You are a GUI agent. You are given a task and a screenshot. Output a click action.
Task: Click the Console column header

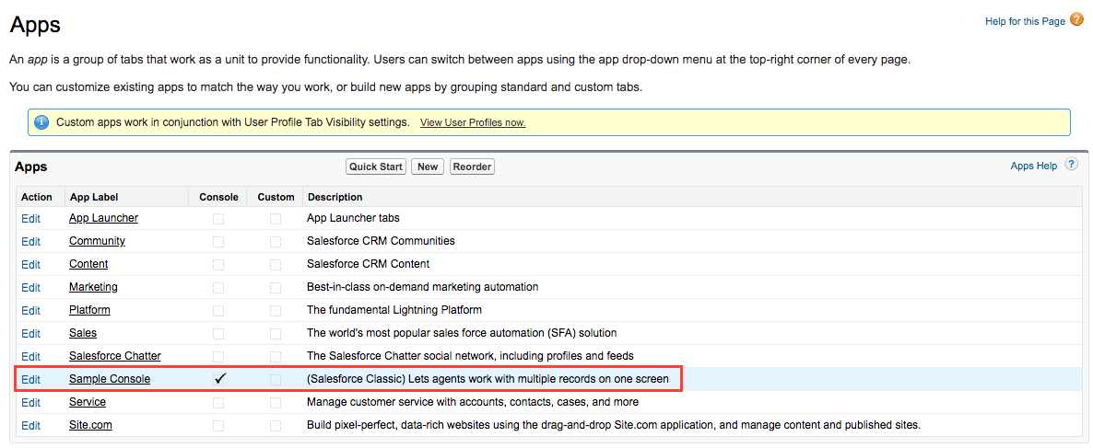(218, 198)
